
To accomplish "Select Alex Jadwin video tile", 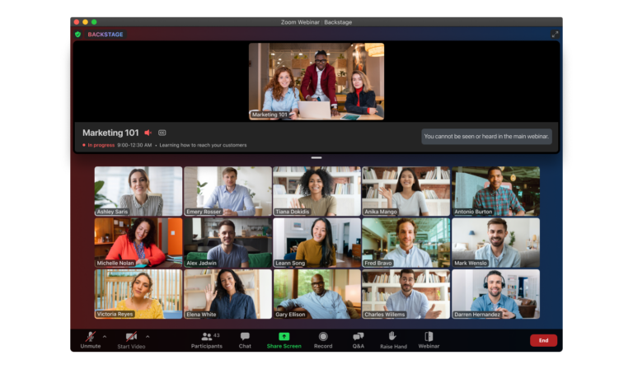I will point(227,243).
